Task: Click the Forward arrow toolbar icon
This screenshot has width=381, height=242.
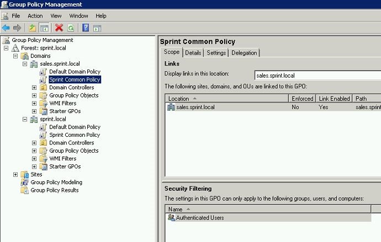Action: (x=17, y=28)
